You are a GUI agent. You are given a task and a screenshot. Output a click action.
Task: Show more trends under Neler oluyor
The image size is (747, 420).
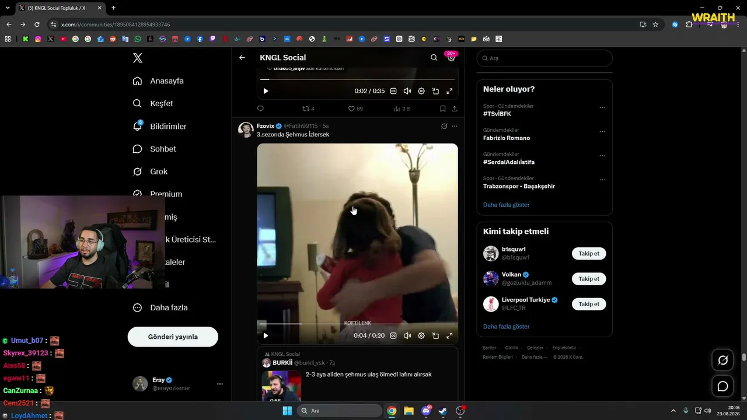[x=507, y=205]
